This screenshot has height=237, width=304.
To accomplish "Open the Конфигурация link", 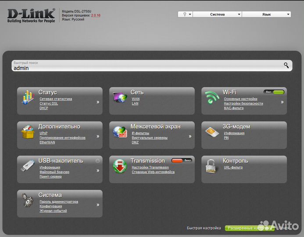I will [x=51, y=206].
